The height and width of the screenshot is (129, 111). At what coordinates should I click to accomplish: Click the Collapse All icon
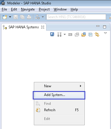(90, 35)
